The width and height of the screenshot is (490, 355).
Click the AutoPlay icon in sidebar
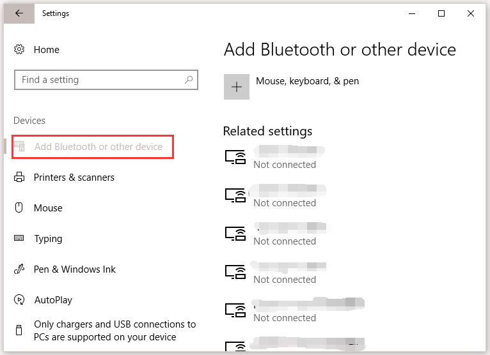(x=19, y=299)
